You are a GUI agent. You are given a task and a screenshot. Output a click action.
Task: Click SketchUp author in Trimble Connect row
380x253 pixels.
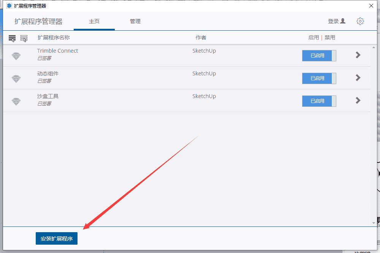(204, 51)
